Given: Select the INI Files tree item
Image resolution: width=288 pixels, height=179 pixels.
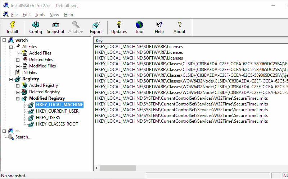Looking at the screenshot, I should 30,72.
